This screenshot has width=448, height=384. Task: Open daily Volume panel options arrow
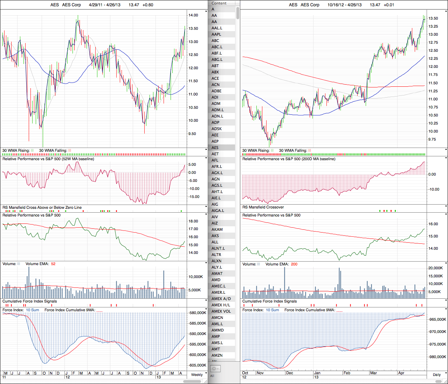click(x=446, y=263)
